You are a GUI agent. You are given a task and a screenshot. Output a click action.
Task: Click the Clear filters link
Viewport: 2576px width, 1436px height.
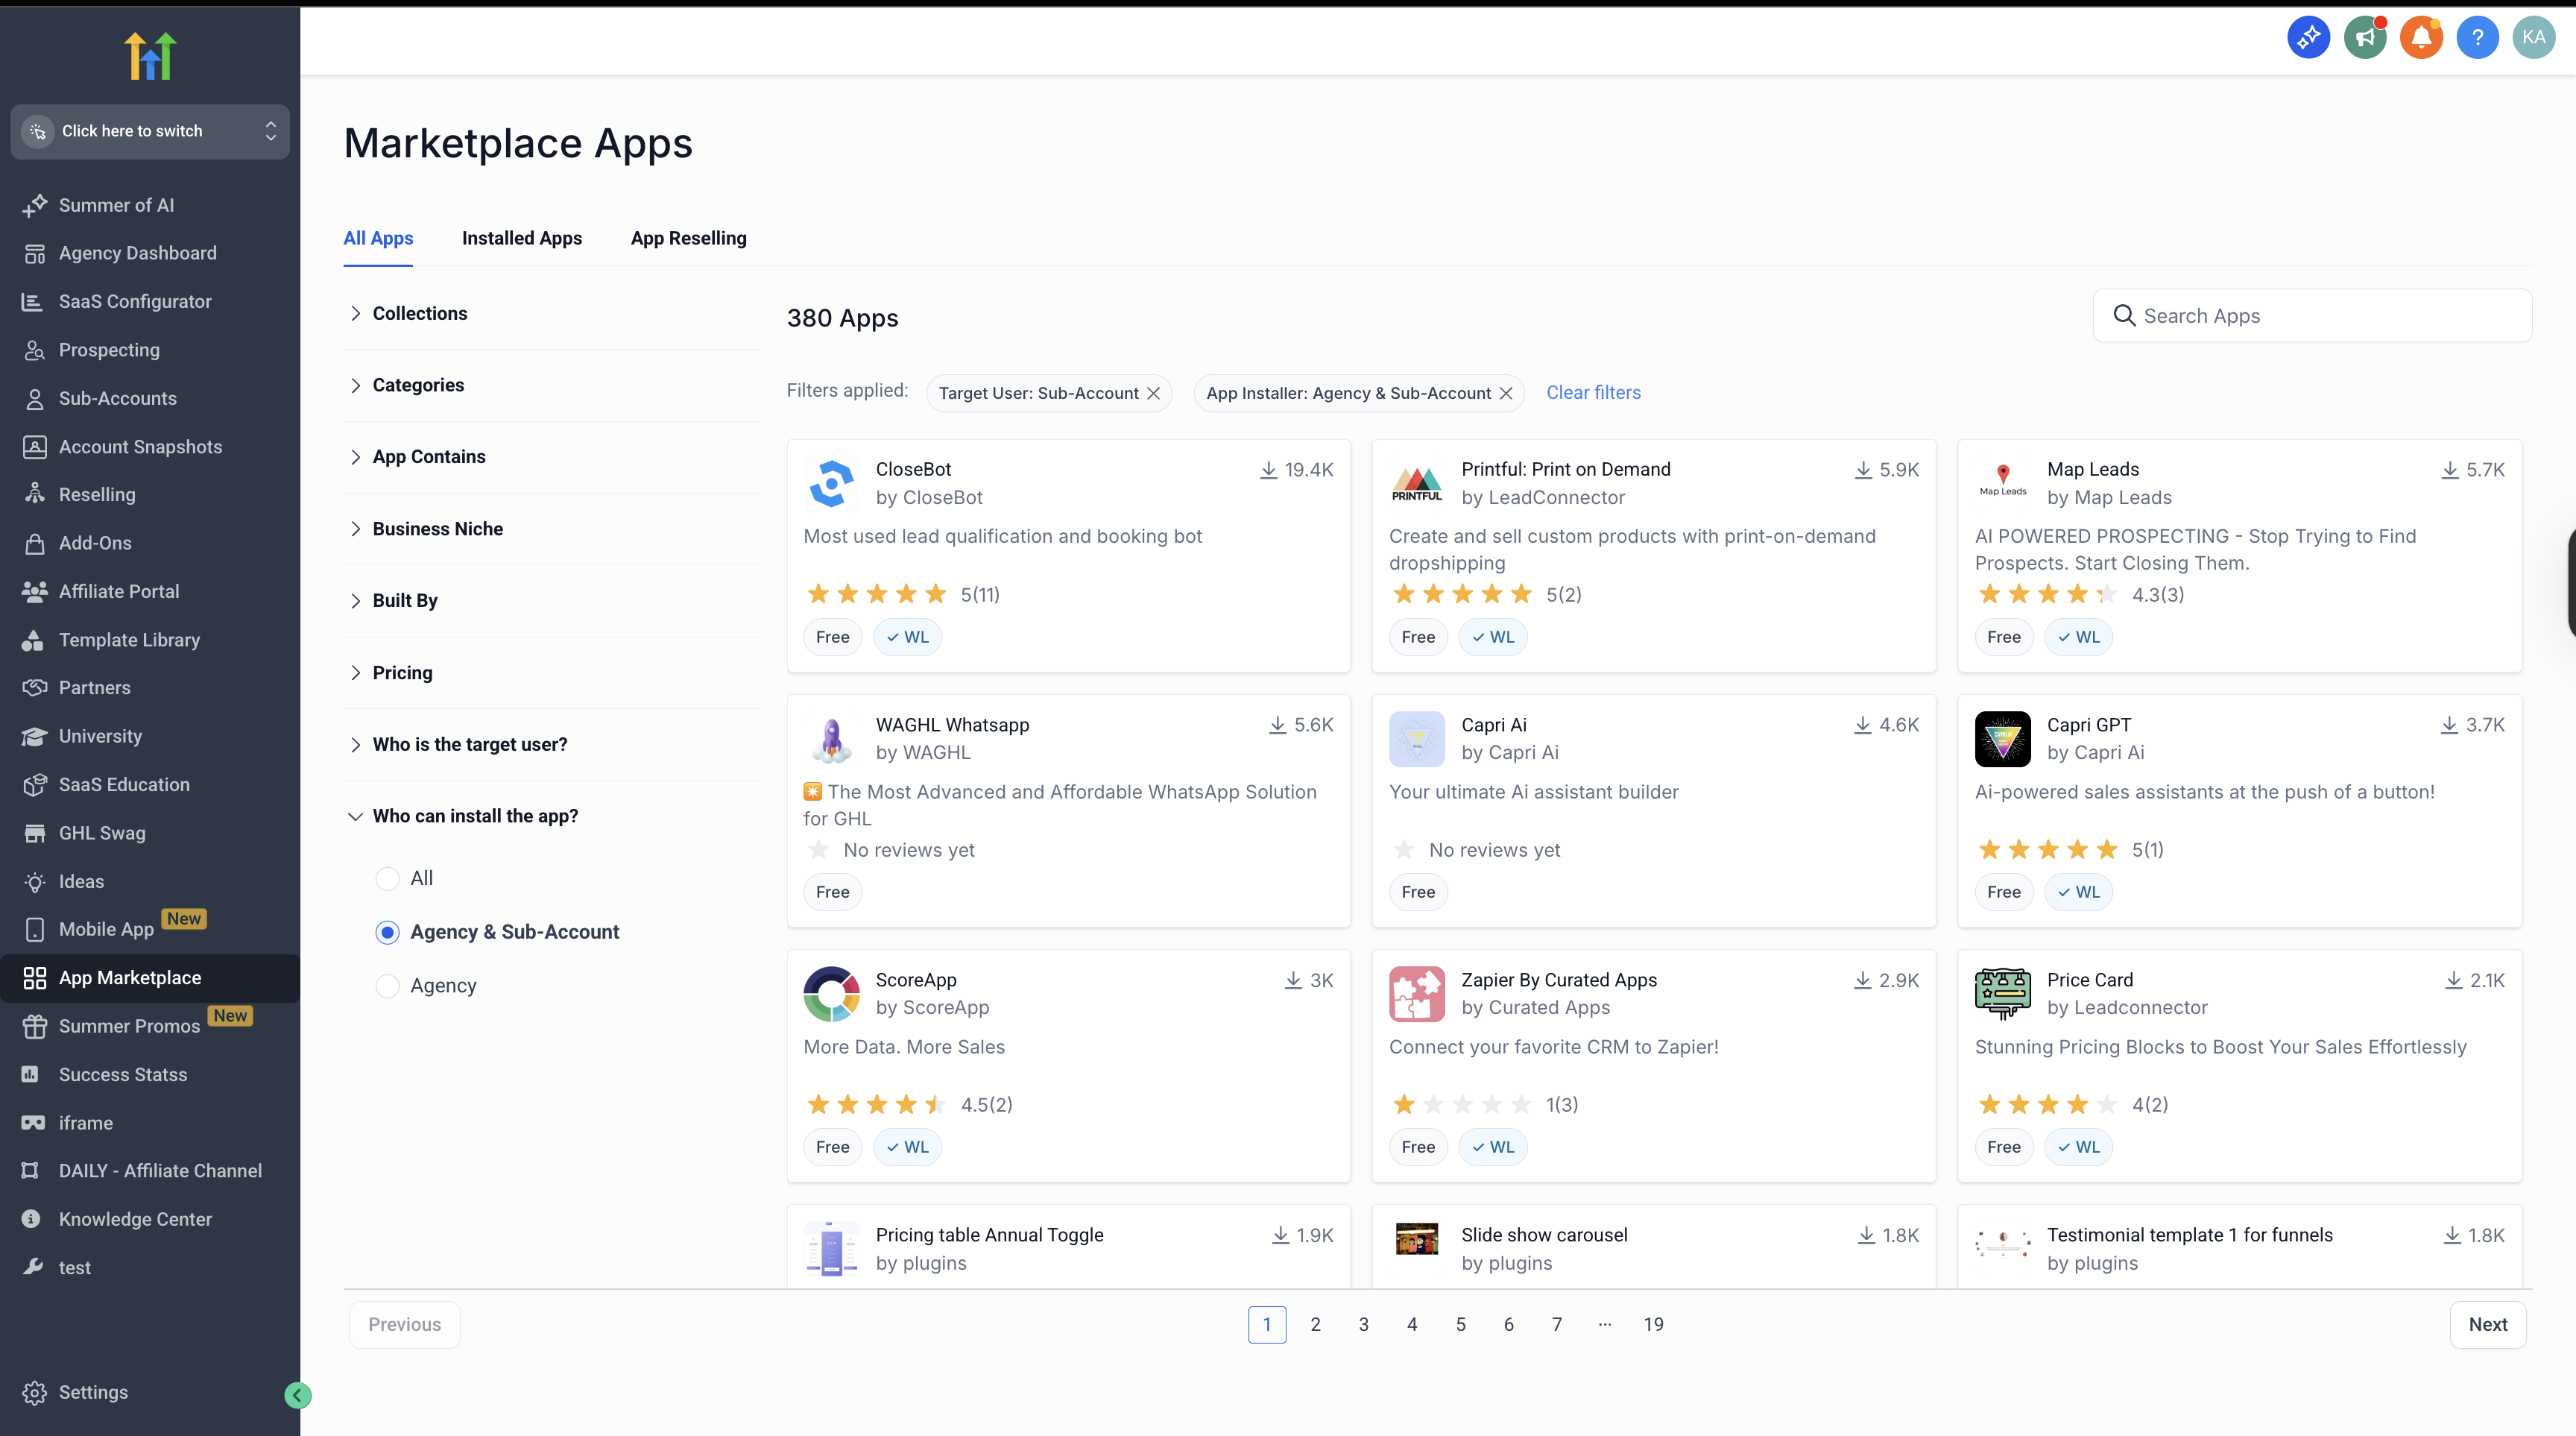click(x=1593, y=393)
